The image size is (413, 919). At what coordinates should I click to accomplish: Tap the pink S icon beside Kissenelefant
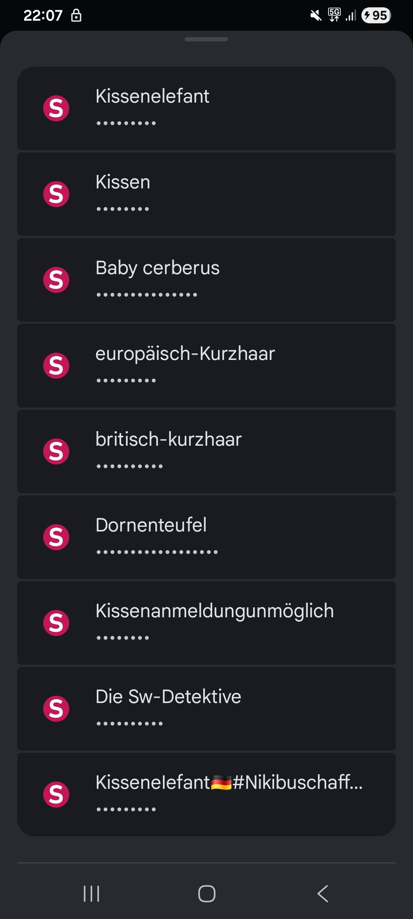(x=56, y=108)
